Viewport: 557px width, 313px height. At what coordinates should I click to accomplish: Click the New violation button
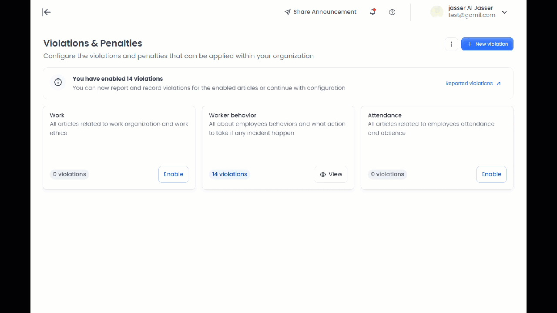pyautogui.click(x=487, y=44)
